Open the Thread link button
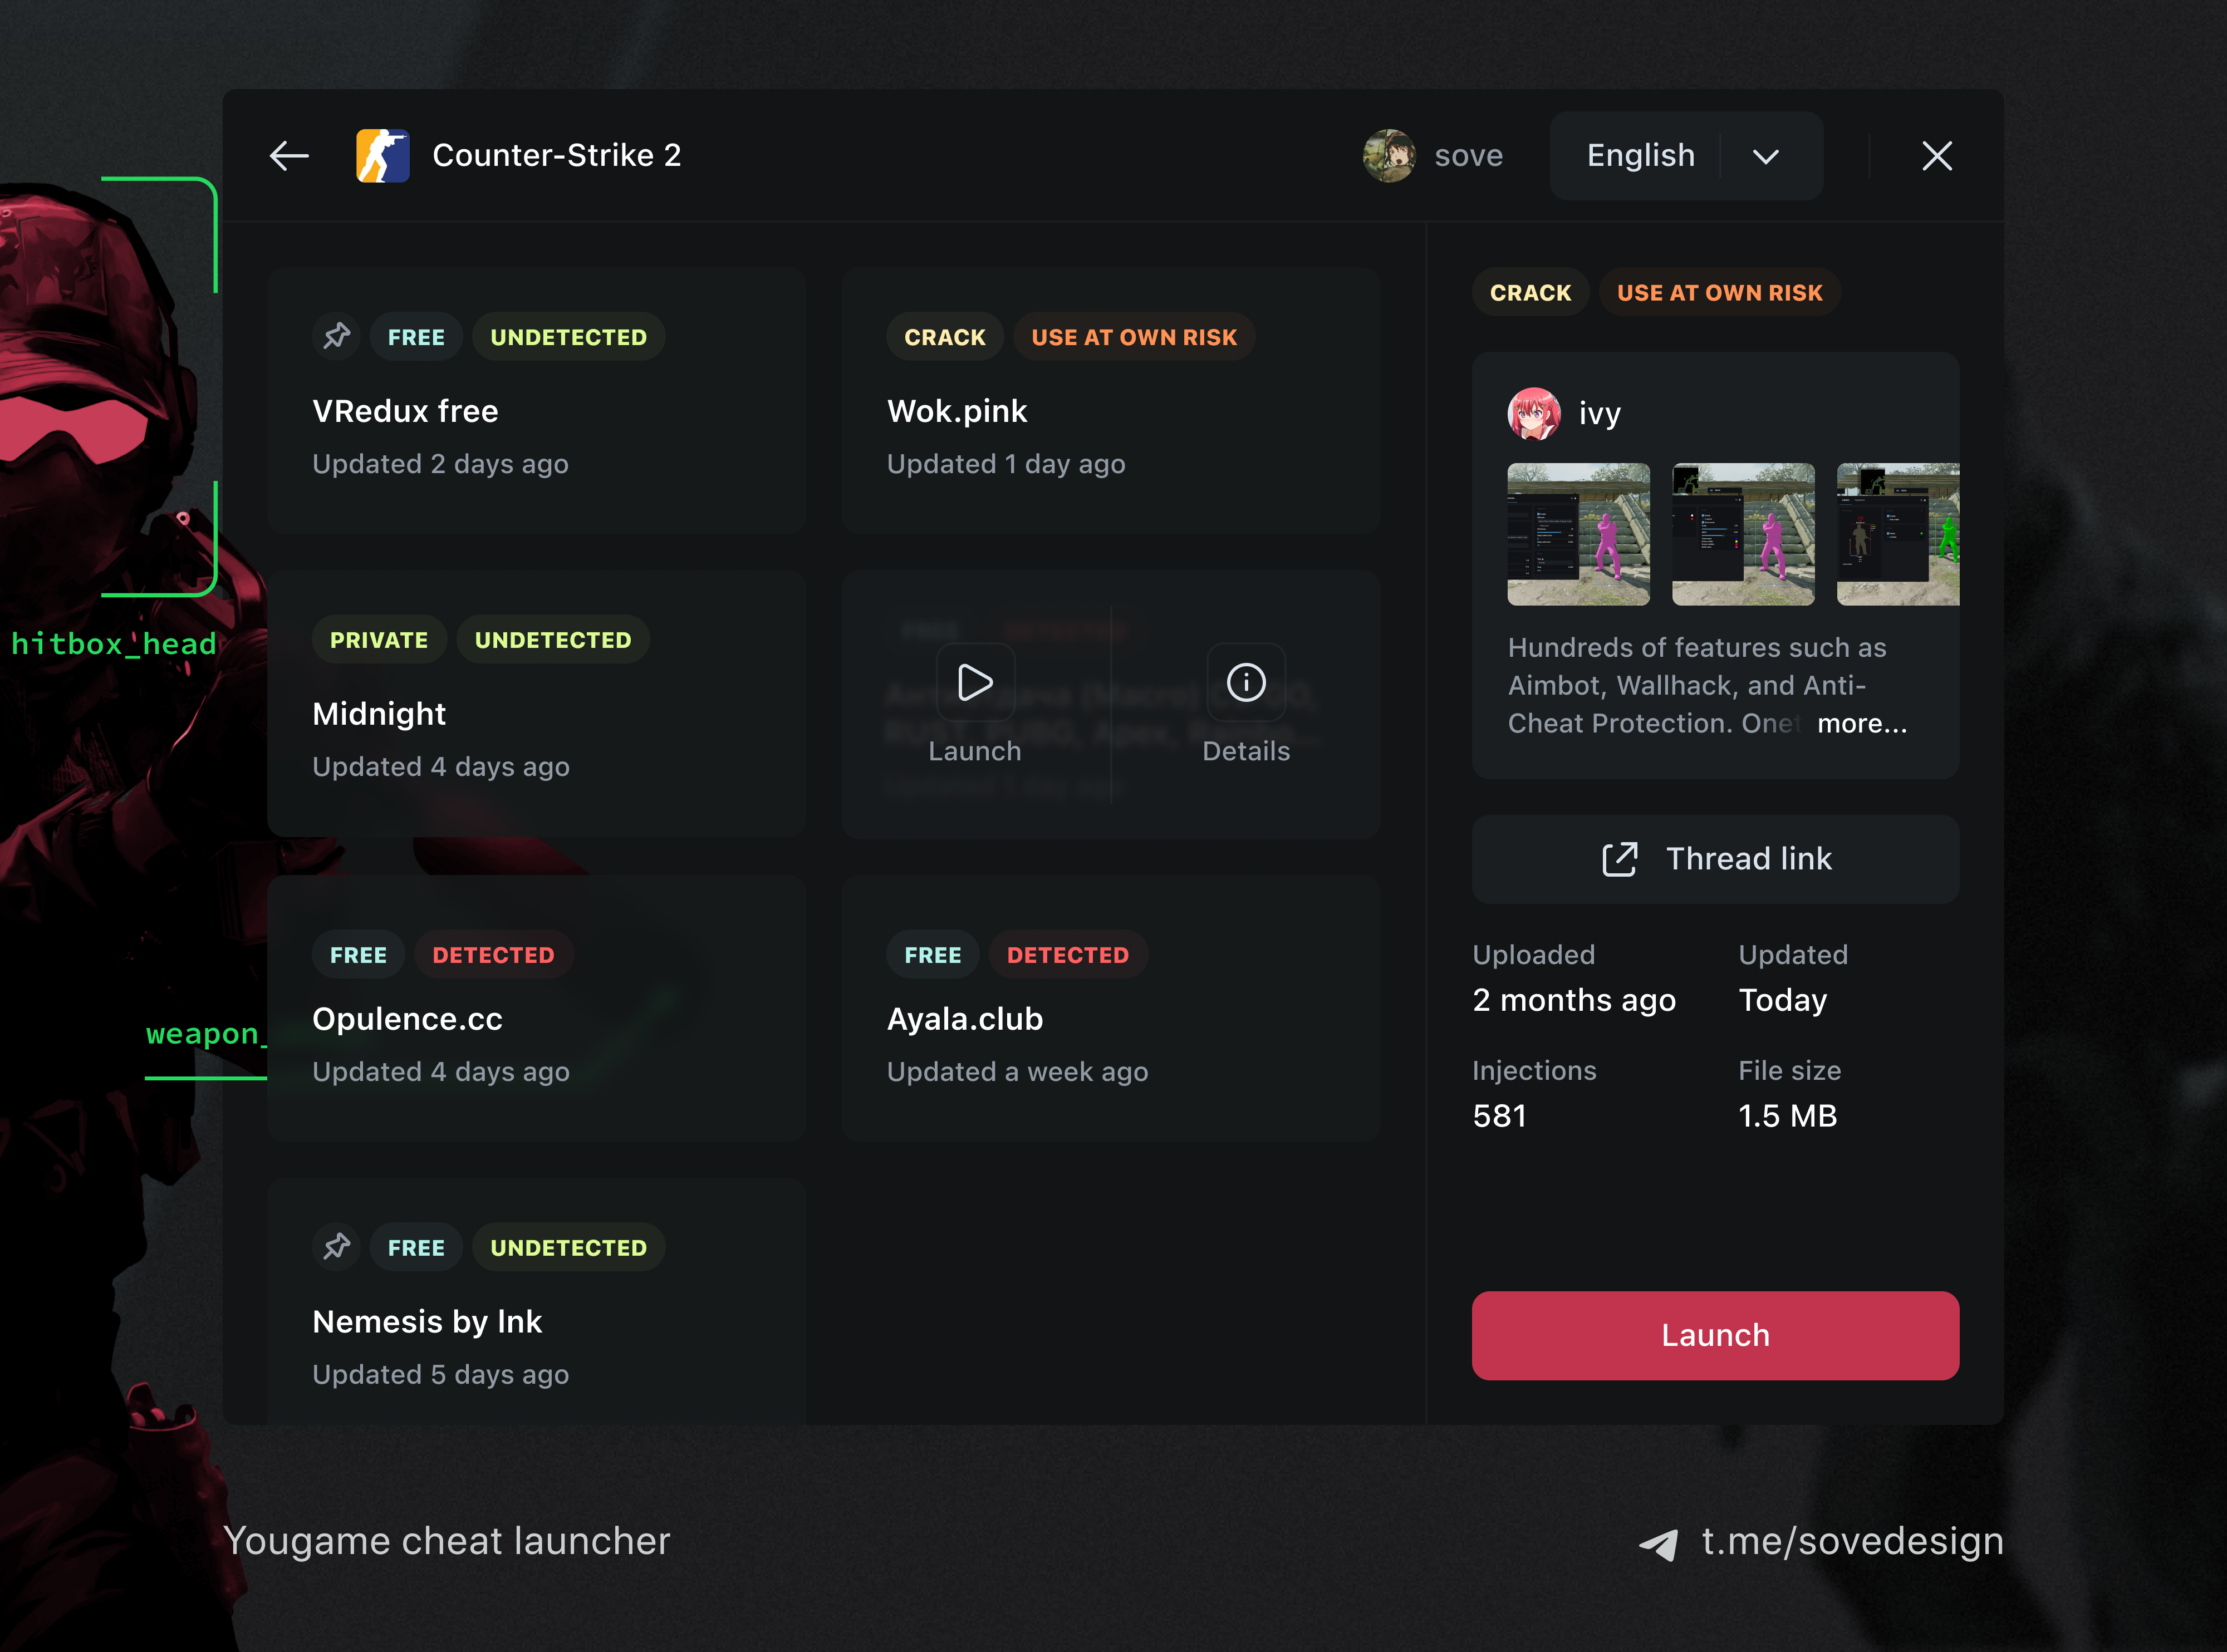This screenshot has width=2227, height=1652. [x=1715, y=859]
